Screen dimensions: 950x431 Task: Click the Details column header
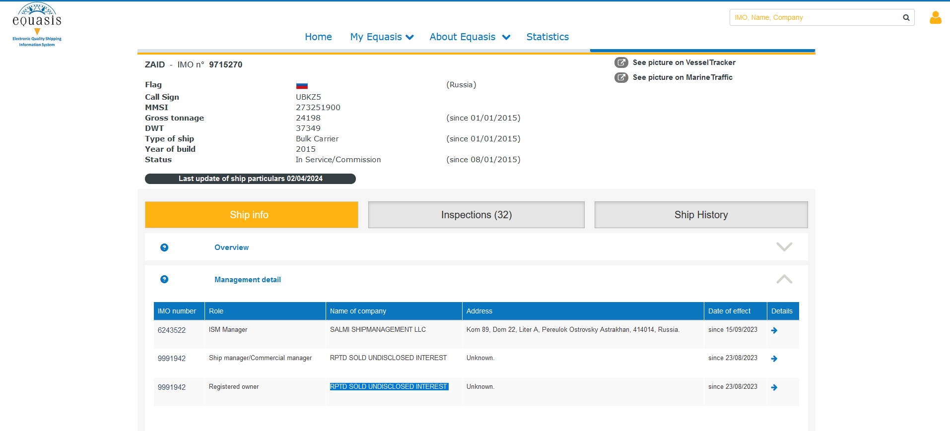click(783, 311)
